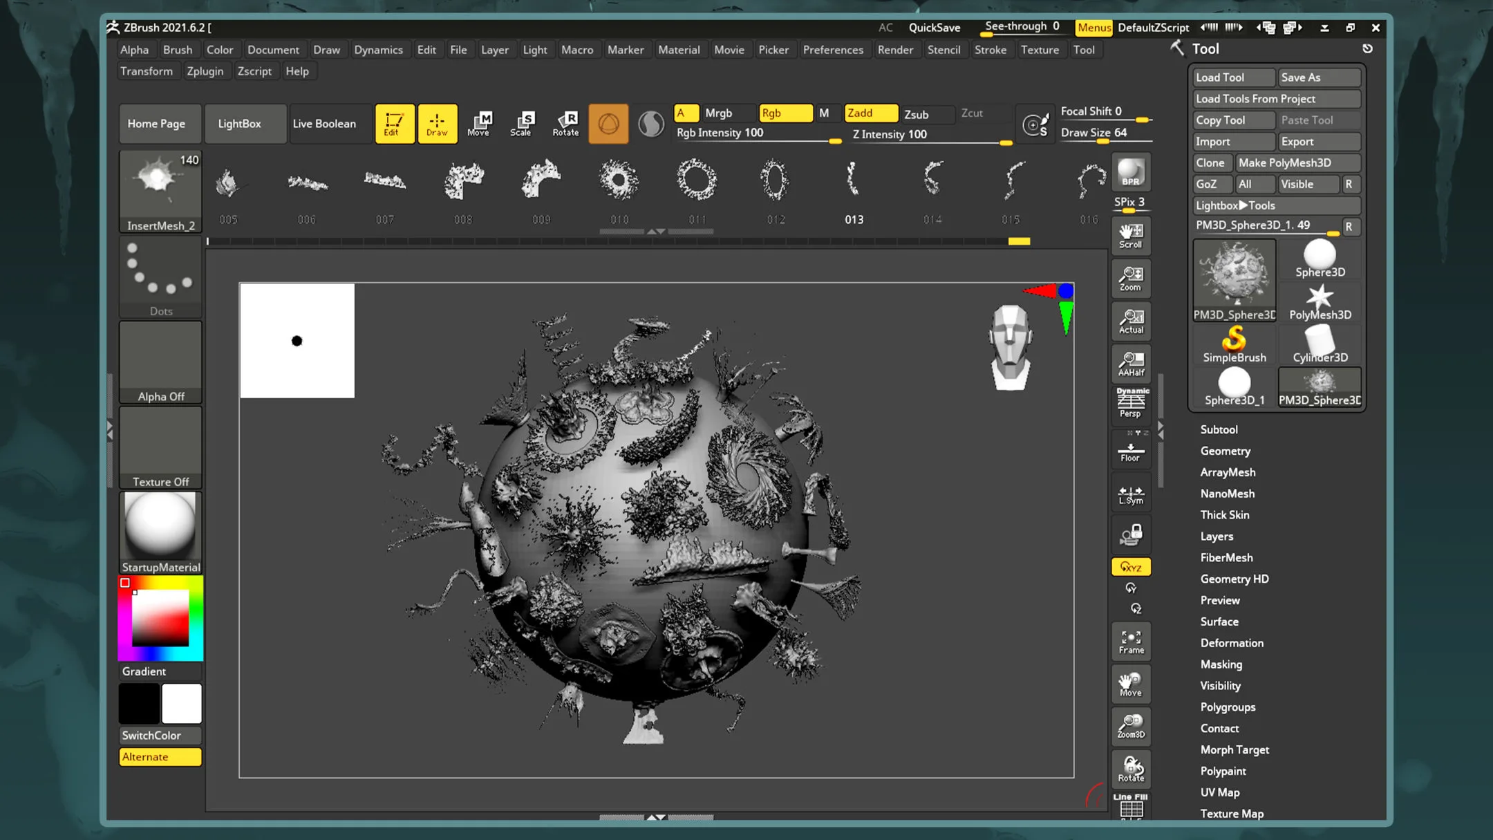Screen dimensions: 1493x840
Task: Expand the Geometry section
Action: point(1225,451)
